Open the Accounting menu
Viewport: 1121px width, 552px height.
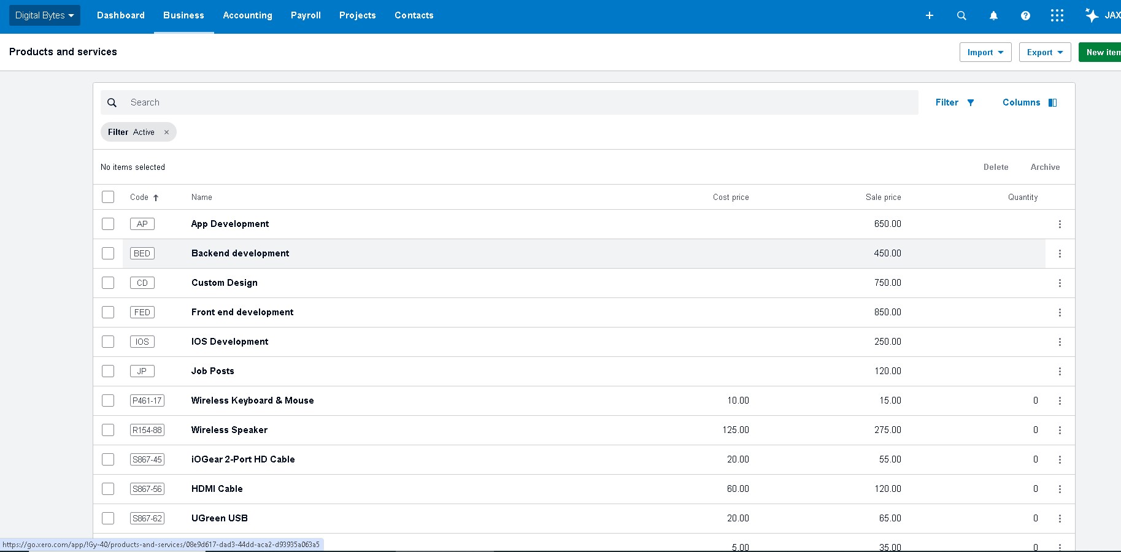(x=247, y=15)
